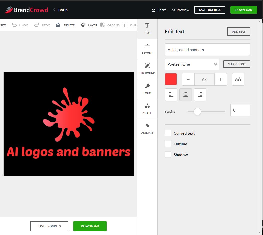The height and width of the screenshot is (235, 263).
Task: Decrease font size with minus button
Action: tap(188, 79)
